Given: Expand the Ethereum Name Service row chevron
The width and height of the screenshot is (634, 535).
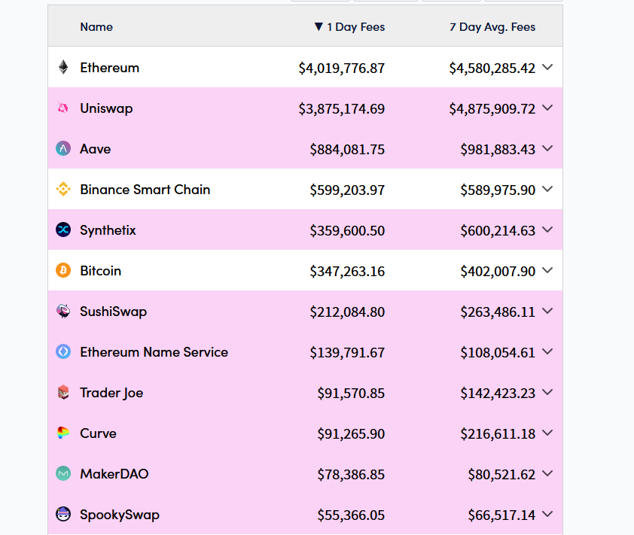Looking at the screenshot, I should (547, 351).
